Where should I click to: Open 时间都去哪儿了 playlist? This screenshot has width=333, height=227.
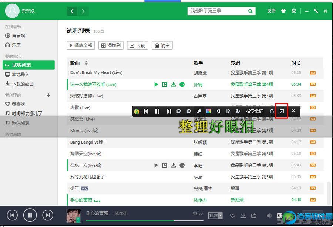(x=24, y=113)
